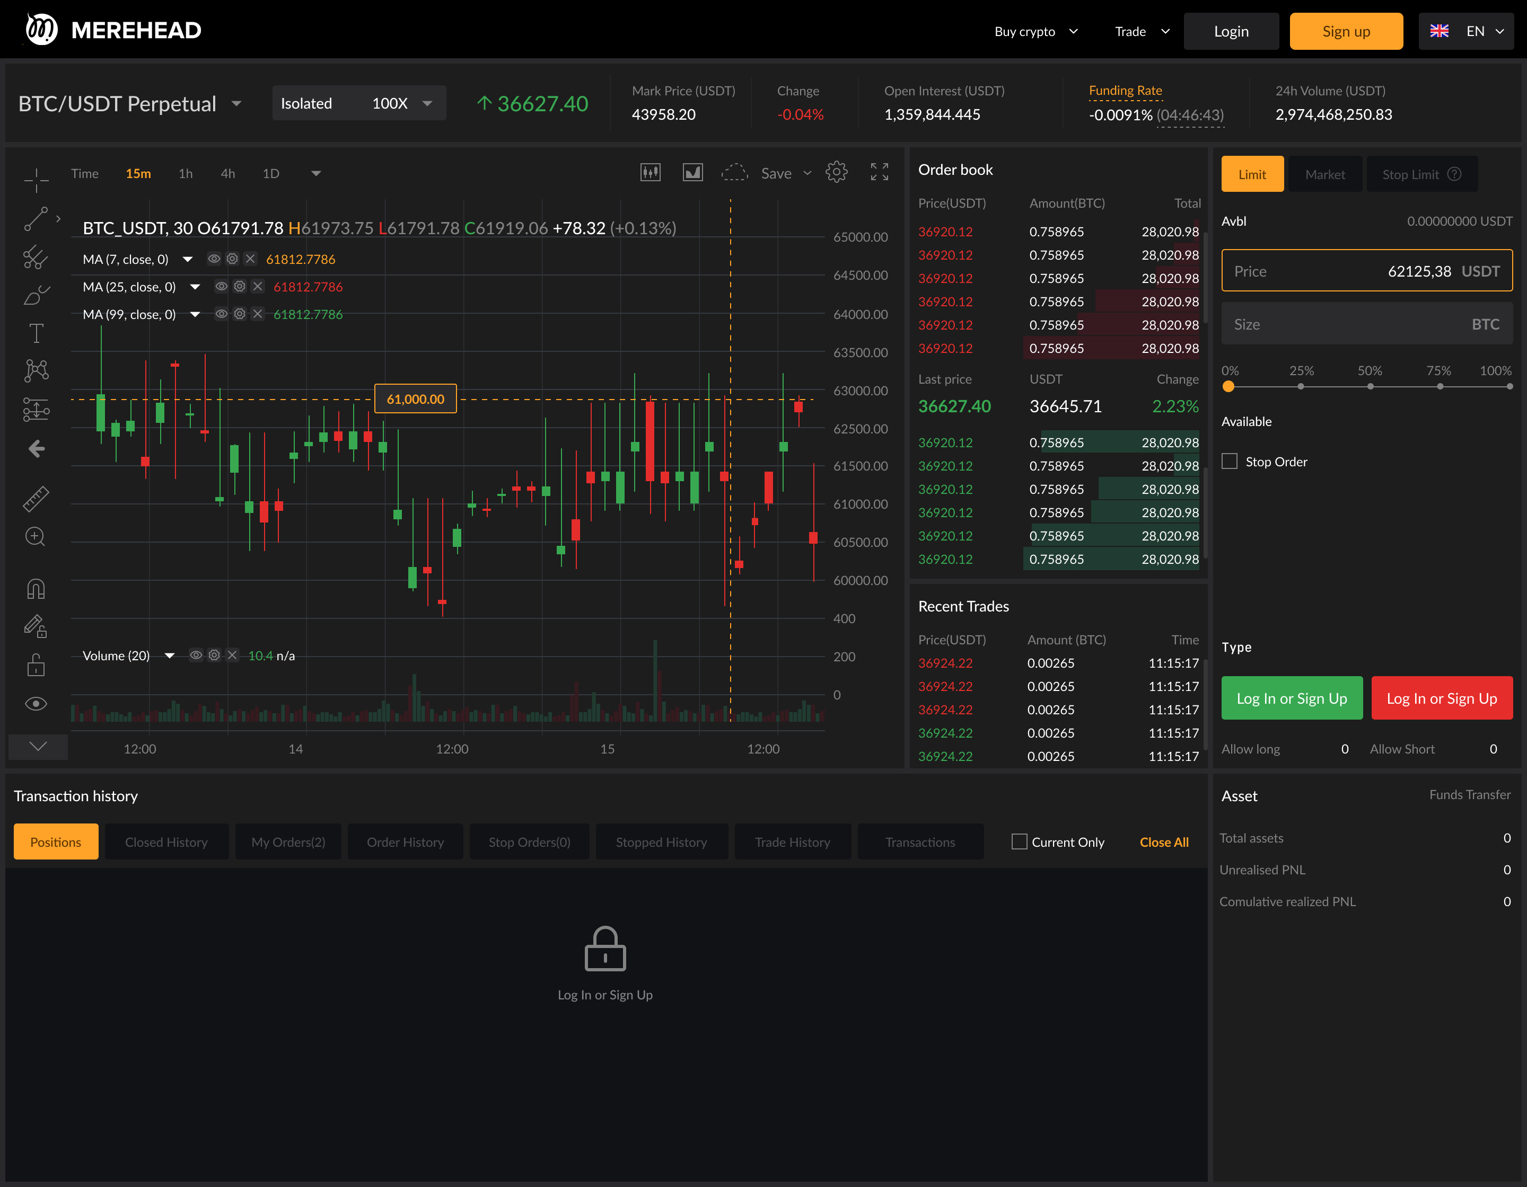Click the Close All link
Image resolution: width=1527 pixels, height=1187 pixels.
point(1163,842)
